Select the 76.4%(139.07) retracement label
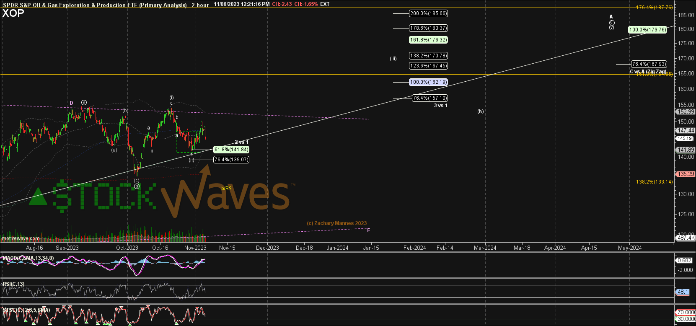 click(x=231, y=160)
